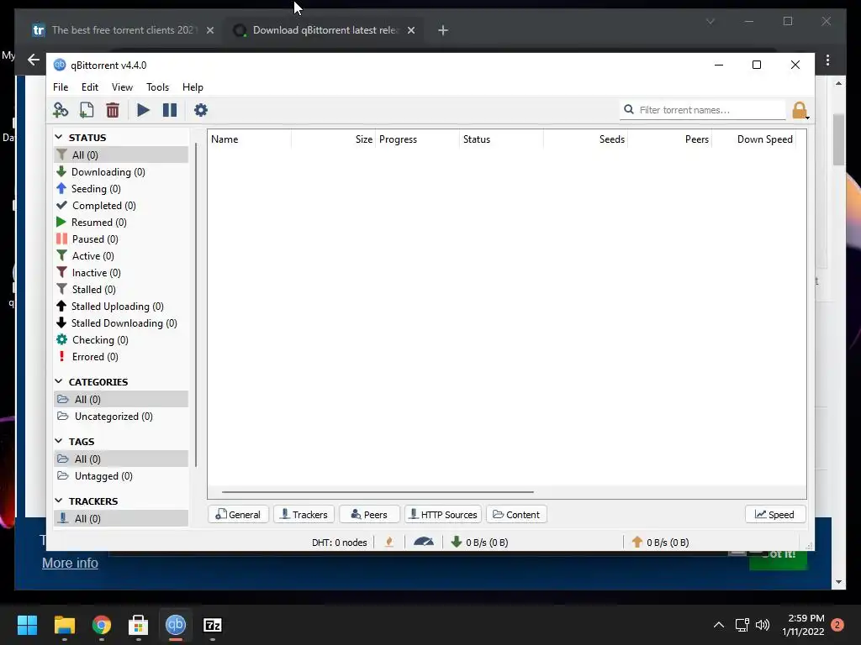Open the Help menu
Image resolution: width=861 pixels, height=645 pixels.
(x=193, y=87)
